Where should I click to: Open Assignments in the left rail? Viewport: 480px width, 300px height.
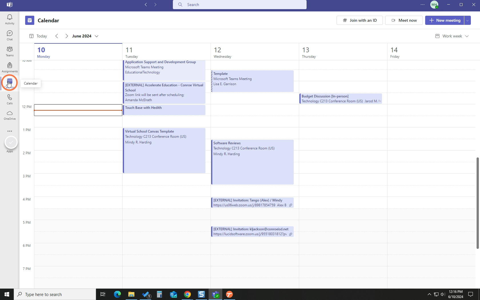point(9,68)
